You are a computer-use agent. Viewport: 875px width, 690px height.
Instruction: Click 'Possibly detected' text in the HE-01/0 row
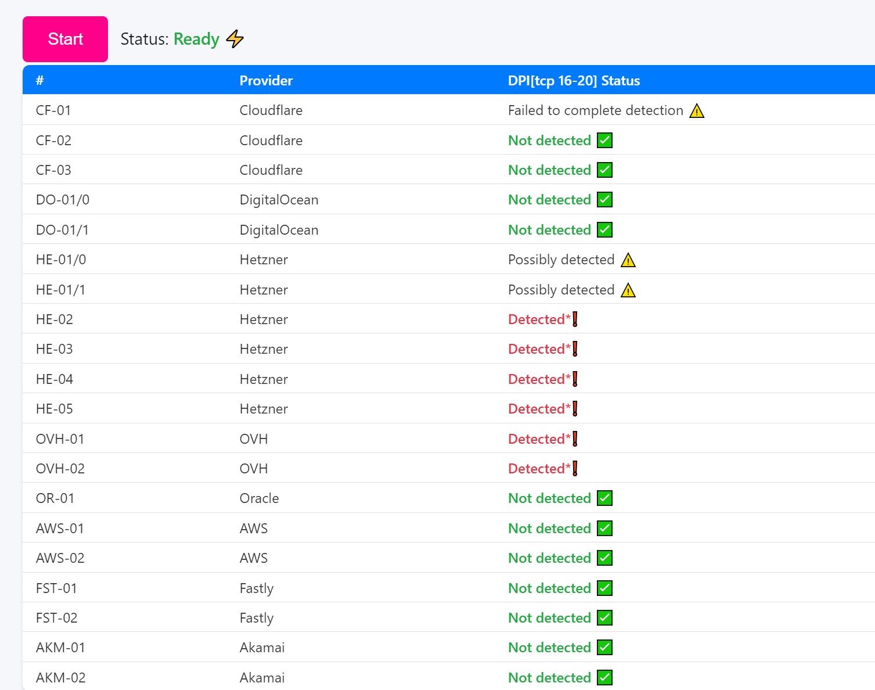click(561, 260)
